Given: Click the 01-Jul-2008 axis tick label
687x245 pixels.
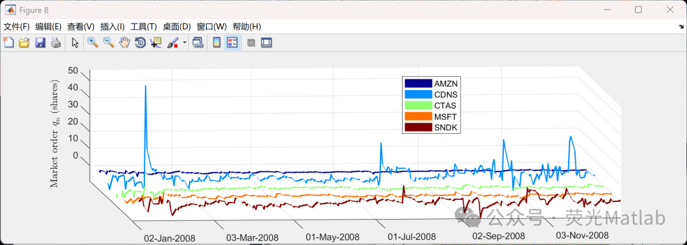Looking at the screenshot, I should [412, 237].
